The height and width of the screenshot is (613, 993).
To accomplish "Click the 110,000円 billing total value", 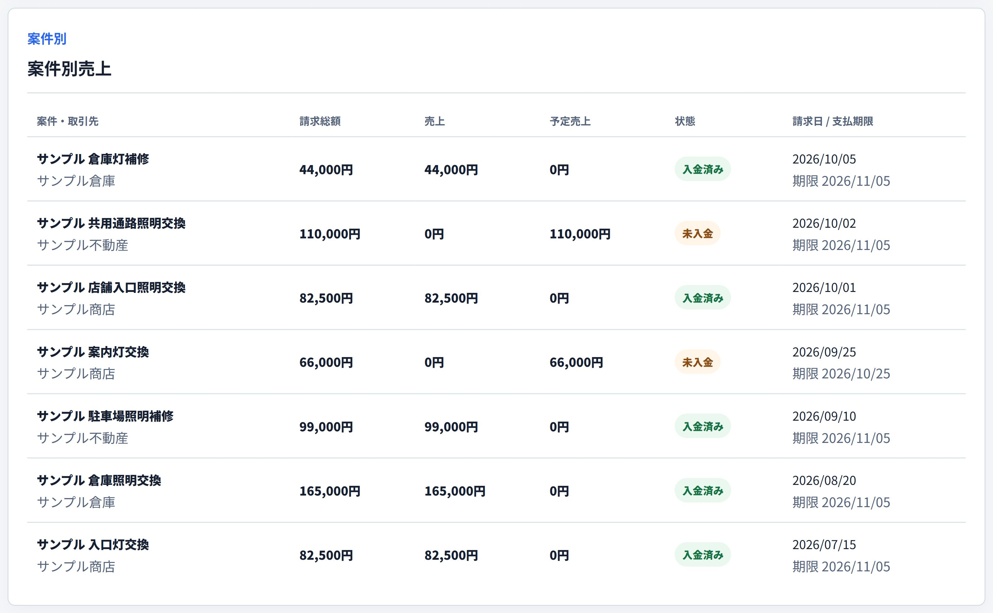I will [330, 234].
